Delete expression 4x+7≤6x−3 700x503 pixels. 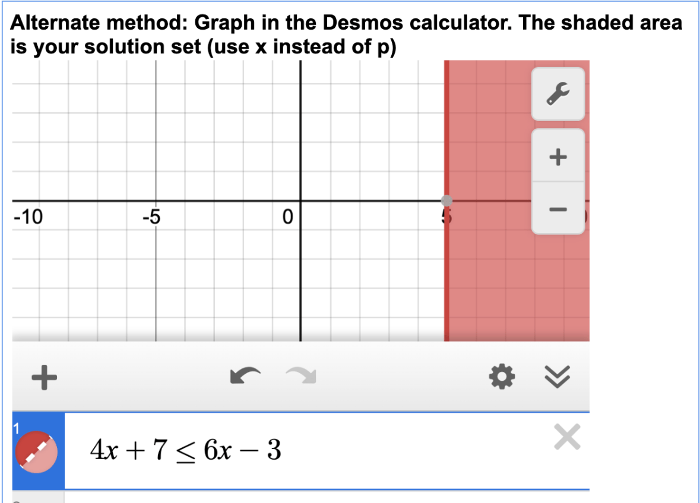pos(567,437)
